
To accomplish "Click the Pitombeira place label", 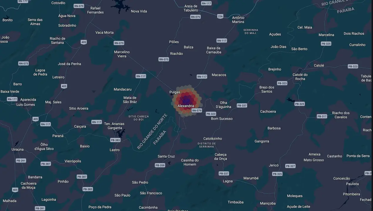I will pyautogui.click(x=352, y=194).
